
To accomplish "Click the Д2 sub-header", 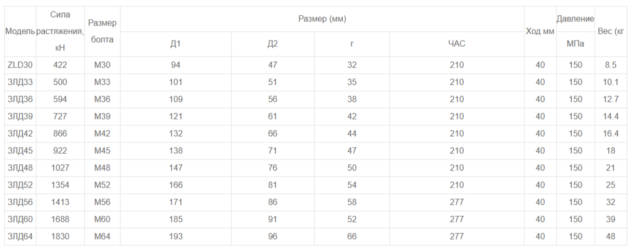I will click(x=273, y=44).
